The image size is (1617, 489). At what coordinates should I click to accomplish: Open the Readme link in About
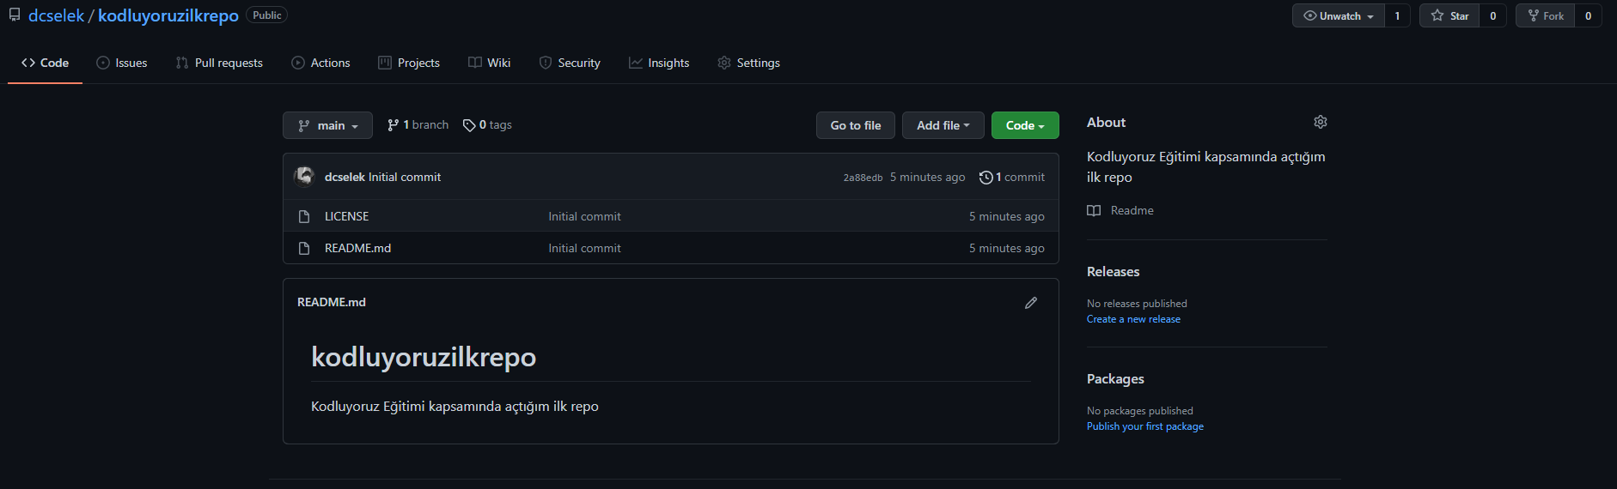[1120, 210]
